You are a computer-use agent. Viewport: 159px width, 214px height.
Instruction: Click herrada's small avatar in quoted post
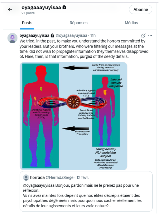click(x=26, y=177)
